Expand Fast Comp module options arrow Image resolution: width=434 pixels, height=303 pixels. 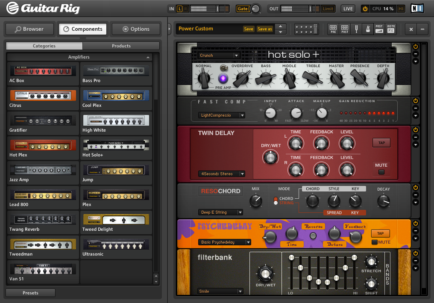pos(416,115)
